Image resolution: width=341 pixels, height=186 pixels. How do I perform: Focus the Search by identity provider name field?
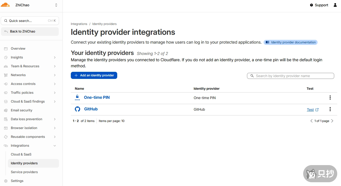[x=292, y=76]
